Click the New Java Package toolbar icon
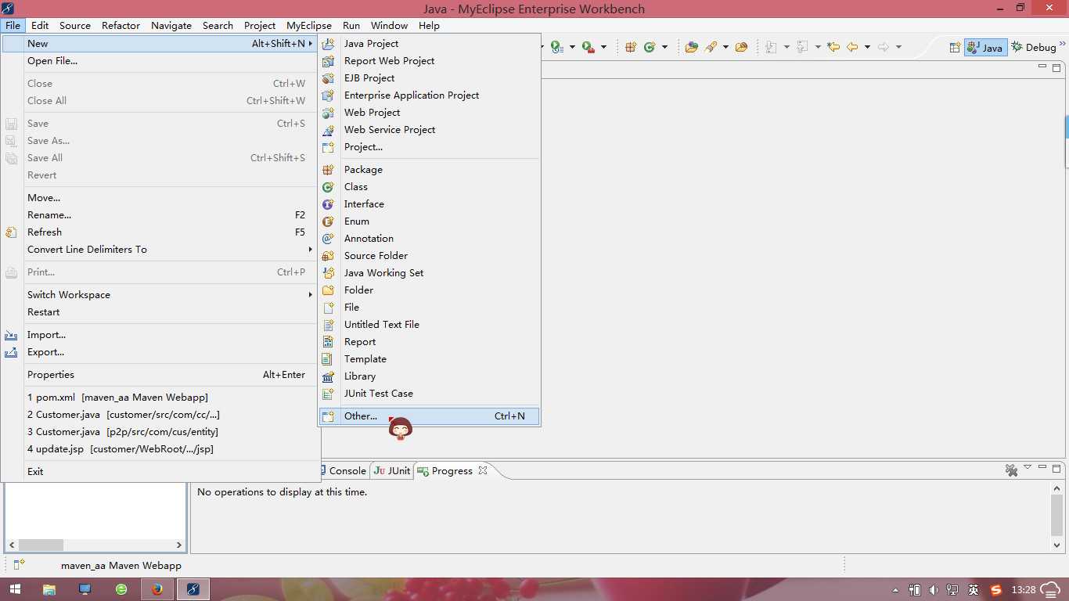Viewport: 1069px width, 601px height. 631,47
